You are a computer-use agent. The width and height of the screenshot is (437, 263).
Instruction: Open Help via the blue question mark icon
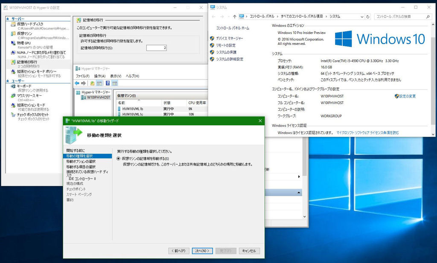coord(108,83)
